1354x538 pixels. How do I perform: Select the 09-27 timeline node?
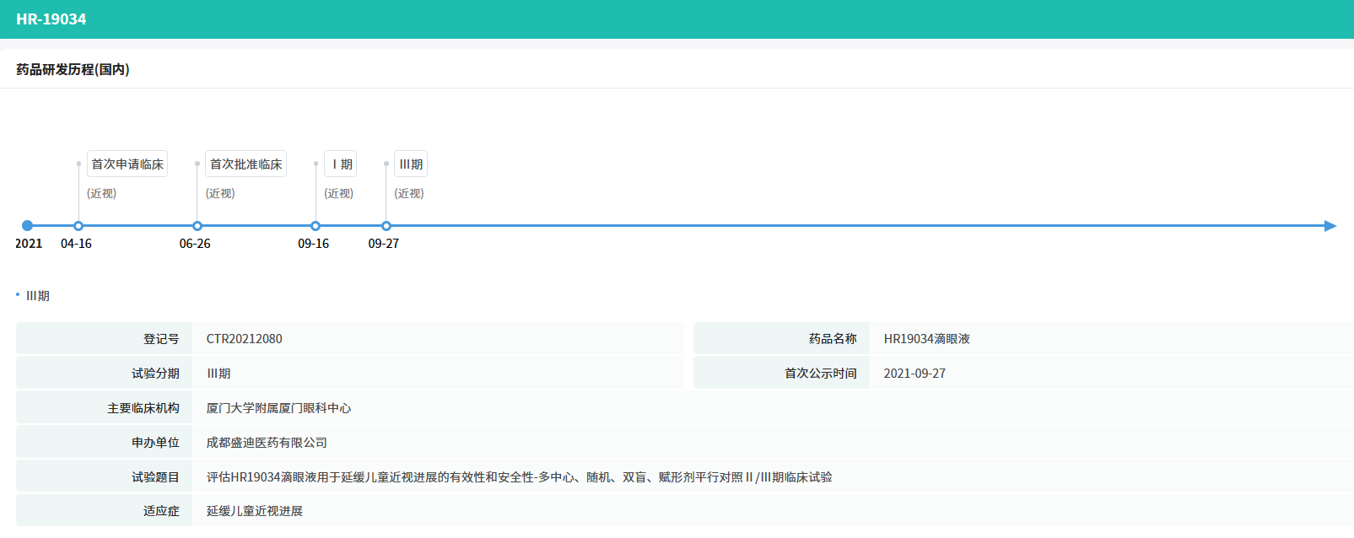point(386,226)
